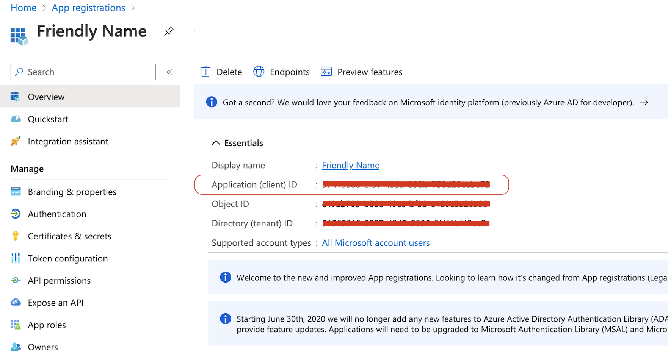Open the more options ellipsis menu
This screenshot has width=668, height=353.
coord(191,31)
